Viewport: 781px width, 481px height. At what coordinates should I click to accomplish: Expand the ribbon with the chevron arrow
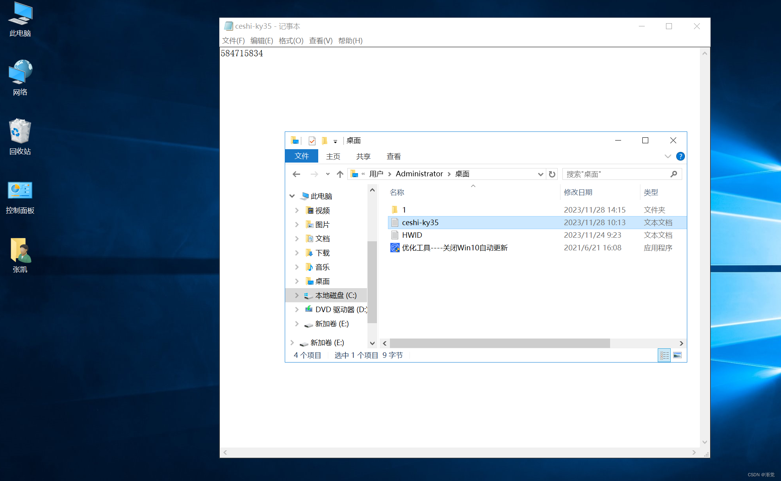tap(668, 156)
